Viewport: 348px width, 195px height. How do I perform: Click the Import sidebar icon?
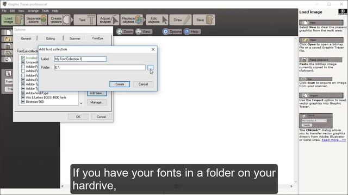(x=7, y=60)
